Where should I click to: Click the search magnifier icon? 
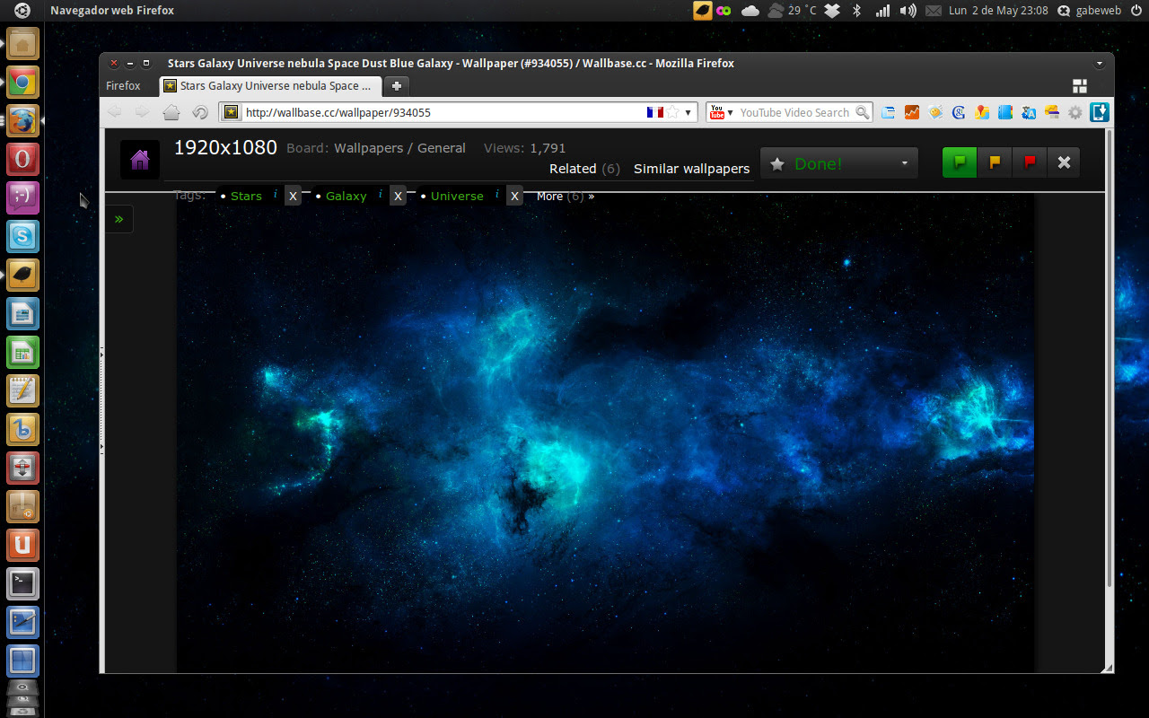[863, 112]
